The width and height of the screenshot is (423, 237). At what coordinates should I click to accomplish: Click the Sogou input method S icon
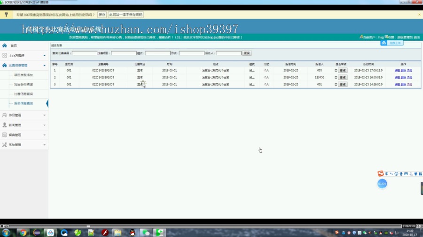coord(380,174)
